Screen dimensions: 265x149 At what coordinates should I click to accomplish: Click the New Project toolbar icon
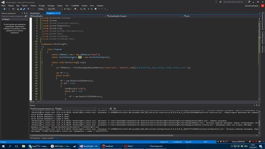[x=13, y=9]
